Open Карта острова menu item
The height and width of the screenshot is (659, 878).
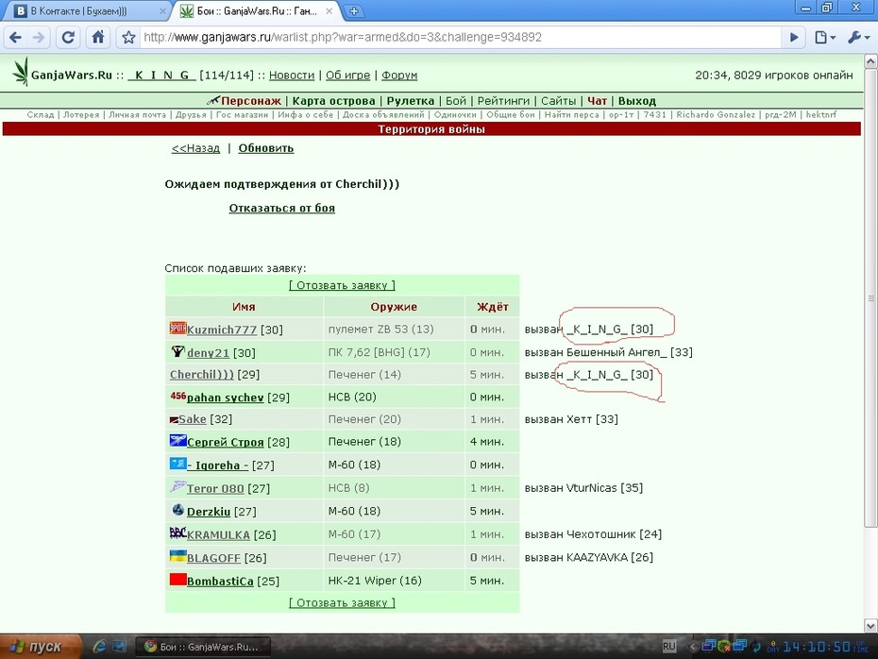pos(333,101)
